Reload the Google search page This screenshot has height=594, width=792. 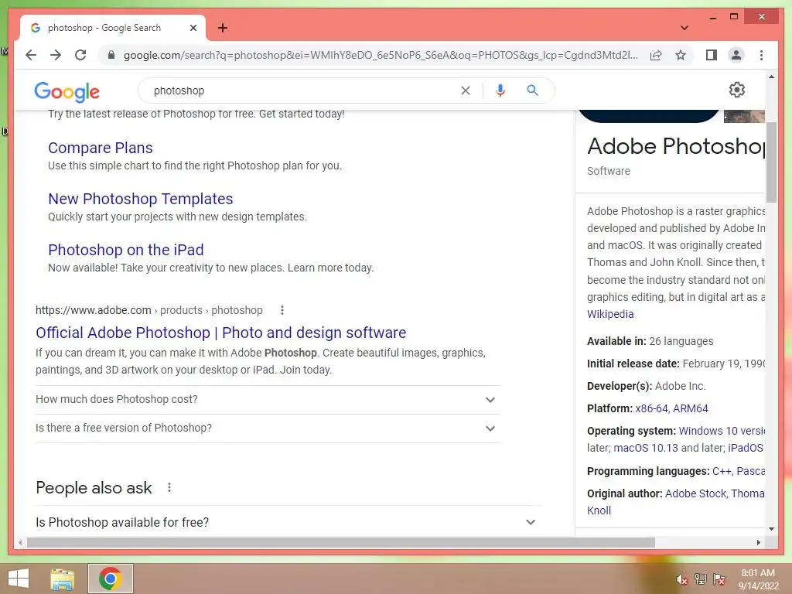80,55
